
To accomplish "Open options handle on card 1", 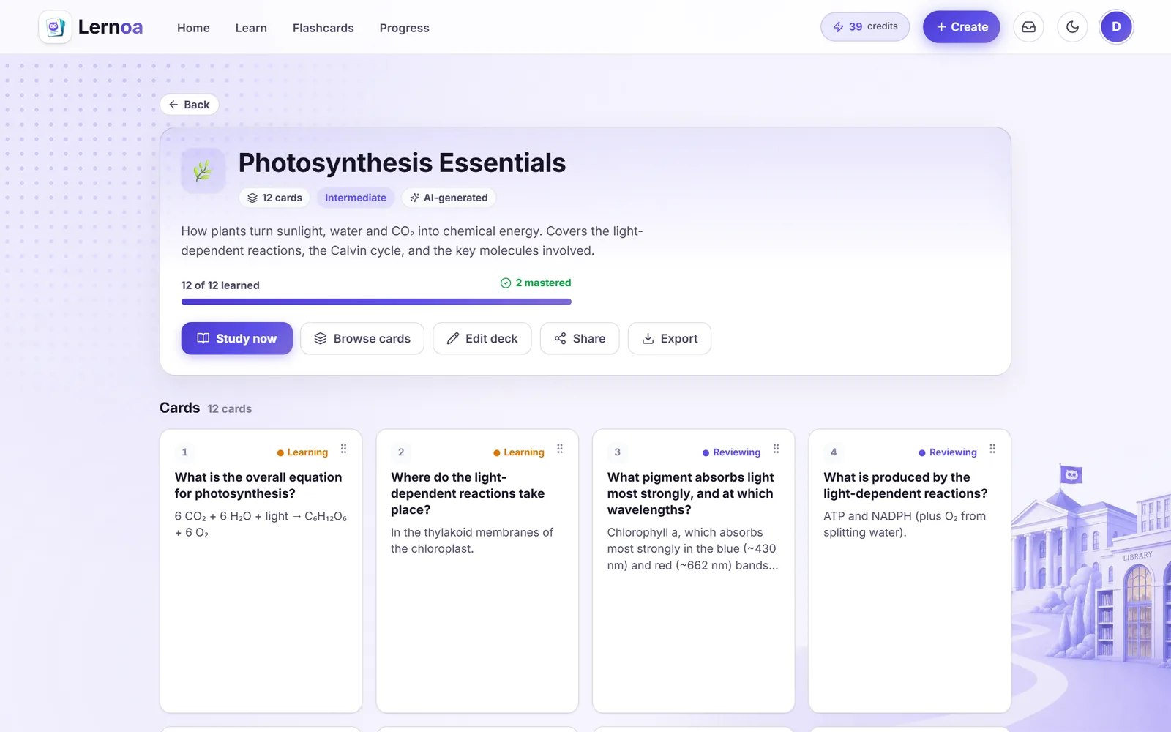I will click(x=343, y=449).
